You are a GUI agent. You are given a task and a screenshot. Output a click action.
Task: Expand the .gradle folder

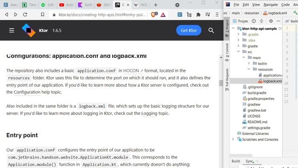[238, 34]
